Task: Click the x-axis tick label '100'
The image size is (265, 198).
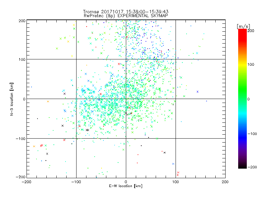Action: [x=176, y=182]
